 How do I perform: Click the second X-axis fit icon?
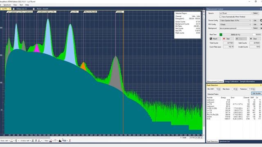click(x=36, y=141)
